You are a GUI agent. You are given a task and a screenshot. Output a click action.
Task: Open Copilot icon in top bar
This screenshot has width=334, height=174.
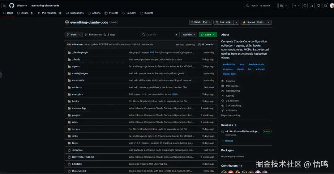(x=281, y=6)
